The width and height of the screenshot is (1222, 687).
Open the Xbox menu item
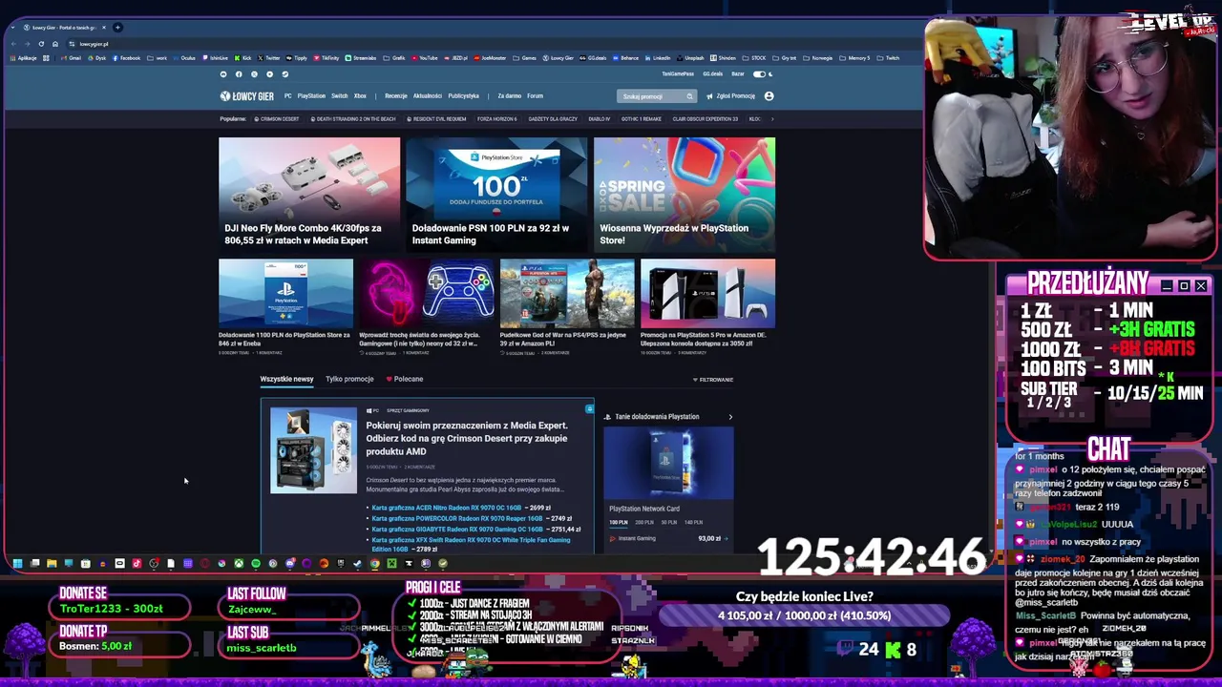360,96
